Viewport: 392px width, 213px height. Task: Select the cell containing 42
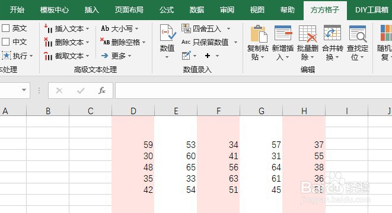tap(133, 189)
